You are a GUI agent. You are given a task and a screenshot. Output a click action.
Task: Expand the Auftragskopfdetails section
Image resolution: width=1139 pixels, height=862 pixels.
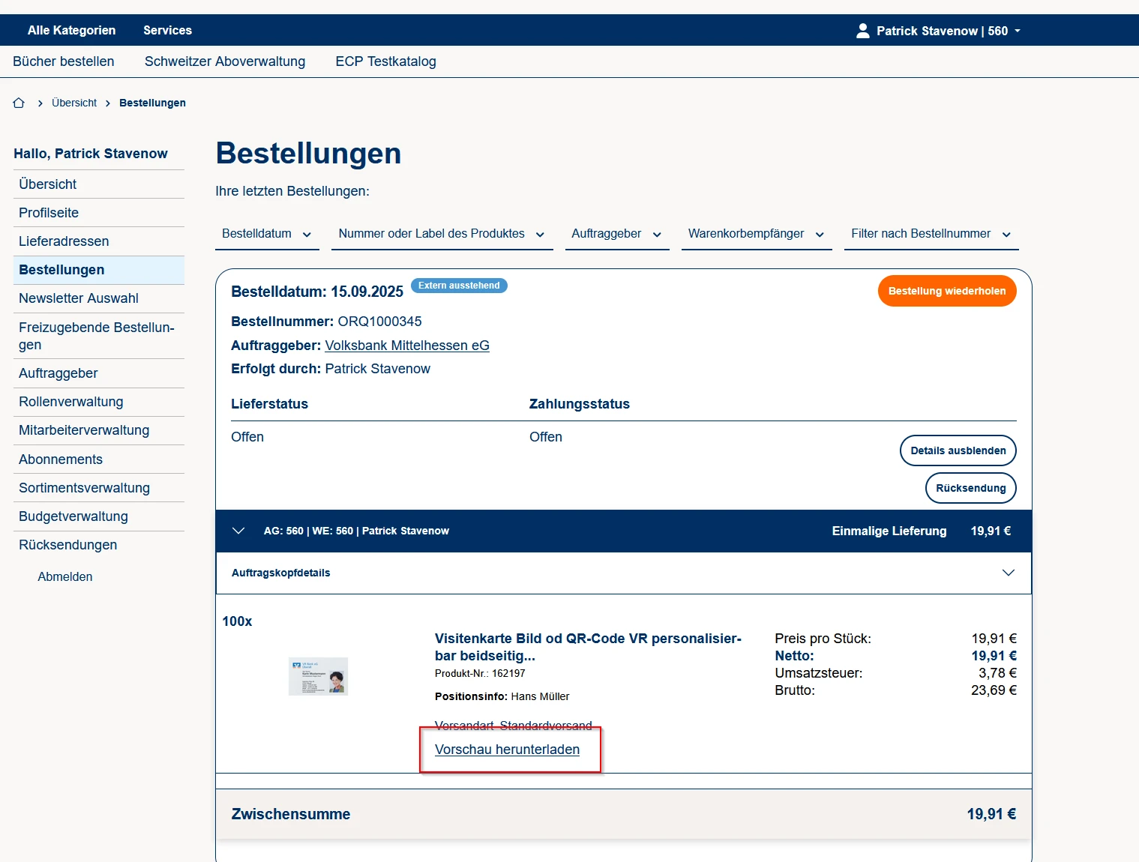point(1008,573)
